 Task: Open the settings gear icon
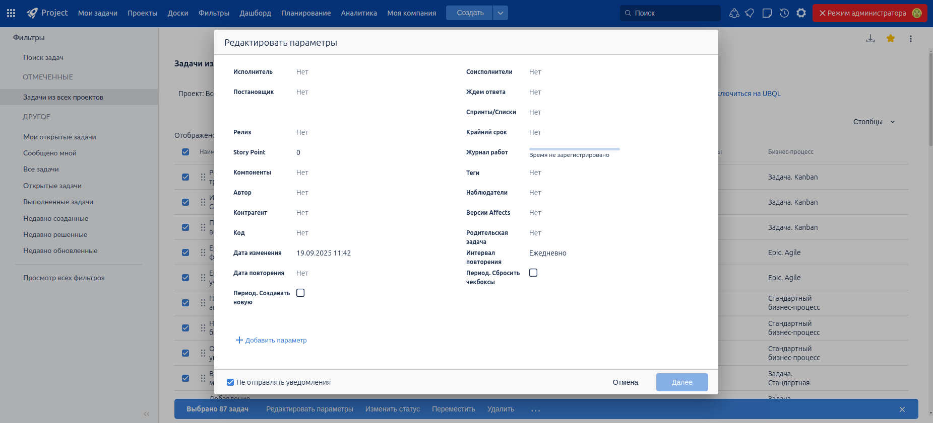tap(801, 13)
